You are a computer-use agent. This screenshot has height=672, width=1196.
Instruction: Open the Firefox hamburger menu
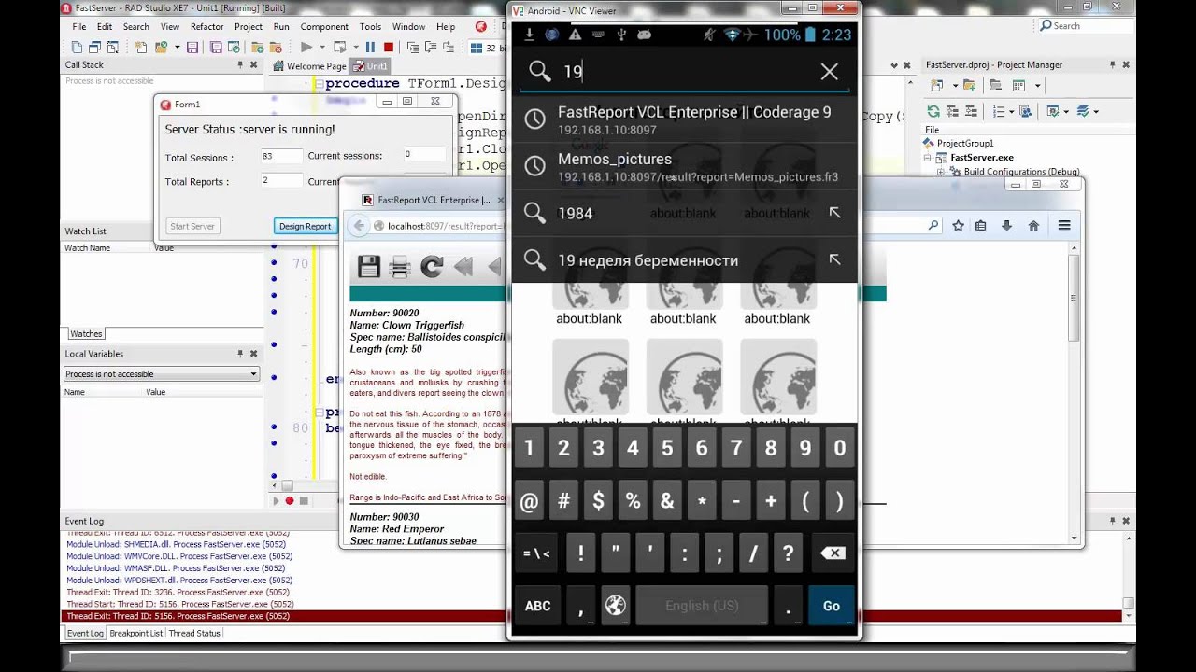click(x=1064, y=226)
